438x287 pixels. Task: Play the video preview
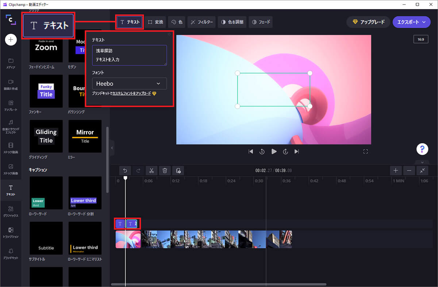[274, 151]
